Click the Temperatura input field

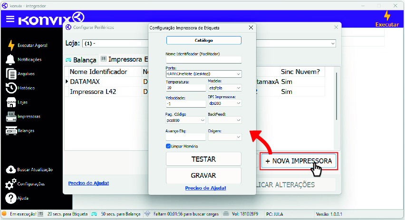coord(185,88)
